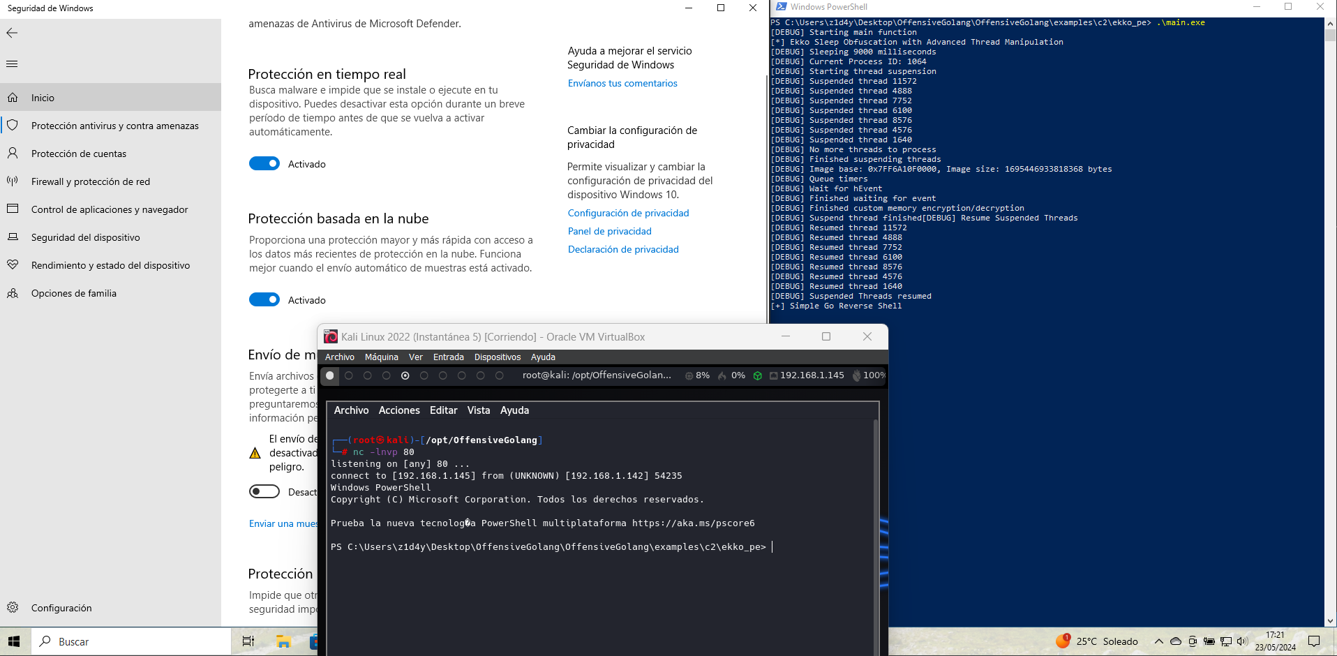Click the firewall antenna icon
The height and width of the screenshot is (656, 1337).
pos(13,181)
